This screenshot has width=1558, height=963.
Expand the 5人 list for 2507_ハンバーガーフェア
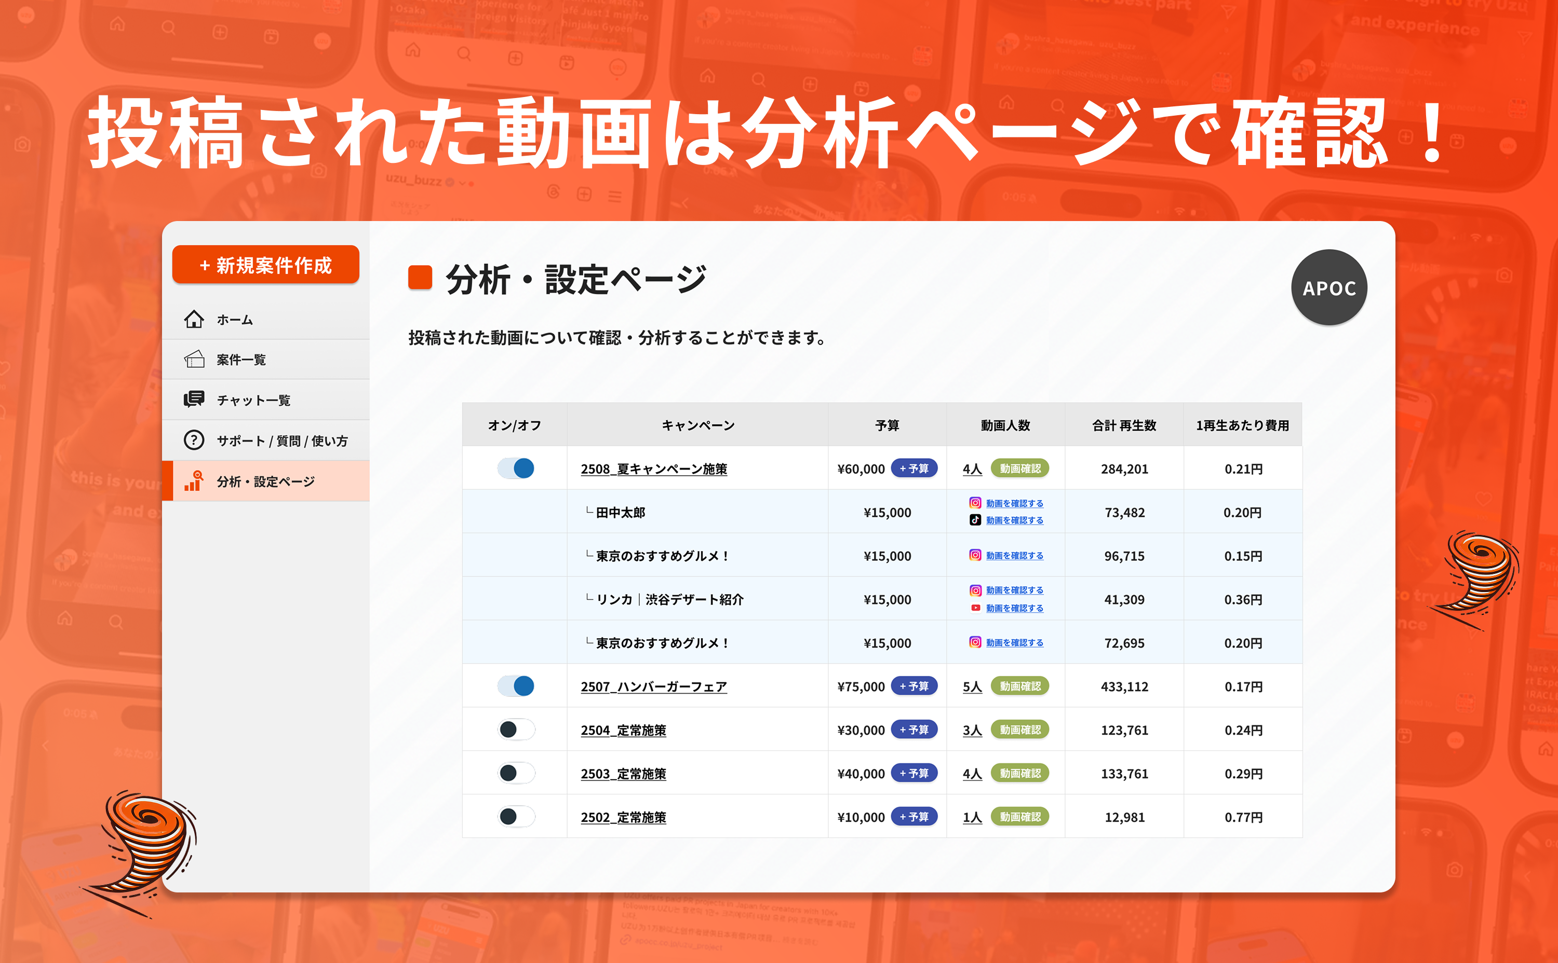point(972,686)
